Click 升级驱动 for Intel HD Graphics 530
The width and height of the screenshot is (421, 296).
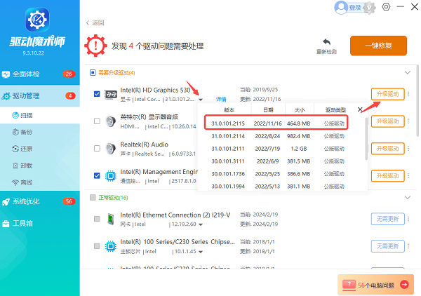click(387, 94)
